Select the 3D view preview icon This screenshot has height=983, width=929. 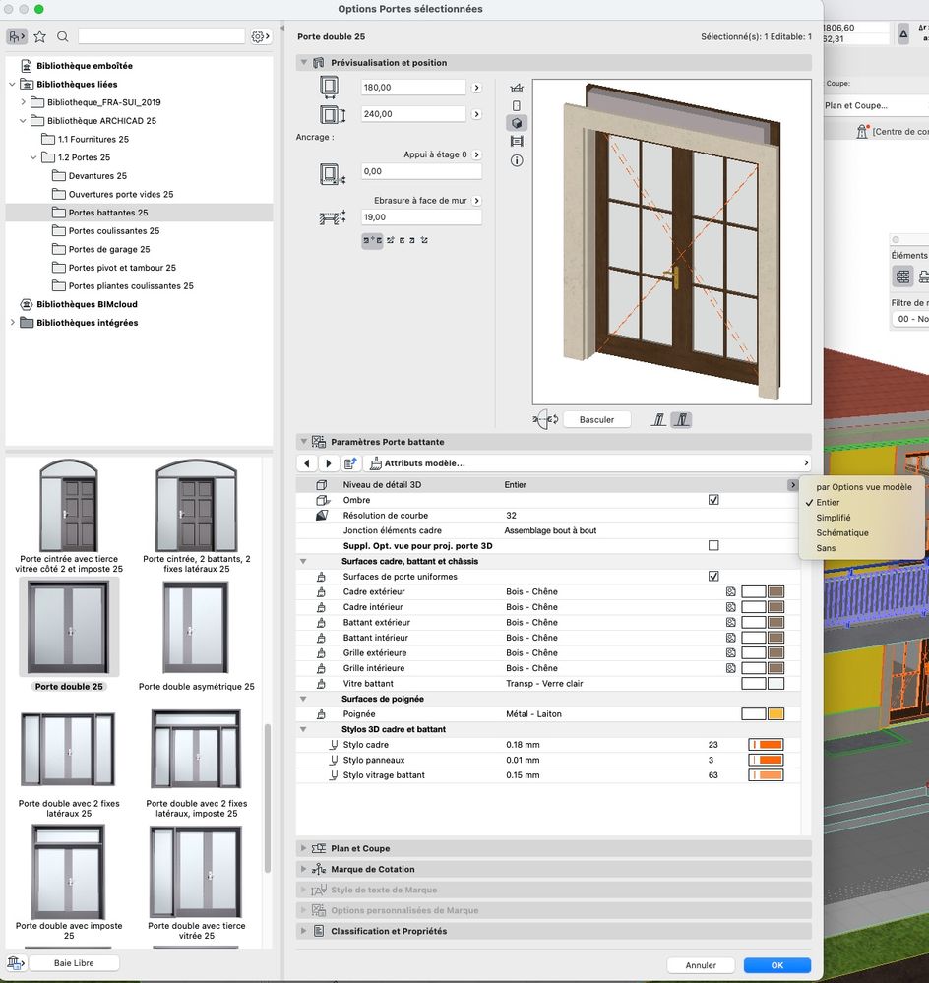pyautogui.click(x=517, y=123)
